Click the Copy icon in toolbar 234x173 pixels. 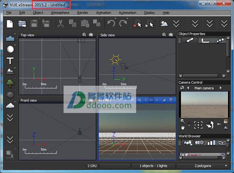(73, 23)
